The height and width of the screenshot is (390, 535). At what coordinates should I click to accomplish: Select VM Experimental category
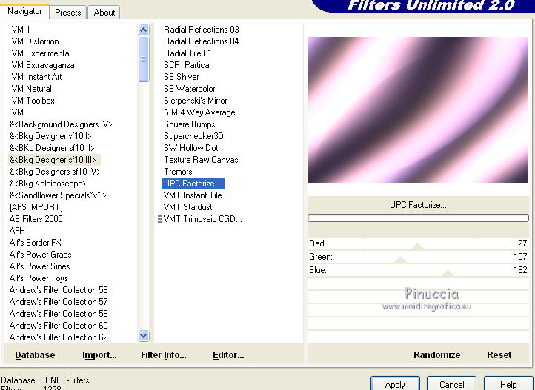(41, 53)
